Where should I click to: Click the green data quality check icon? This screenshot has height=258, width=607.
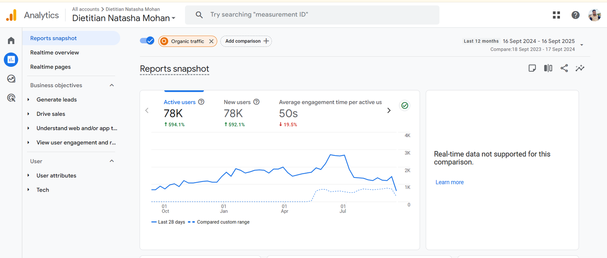[405, 105]
